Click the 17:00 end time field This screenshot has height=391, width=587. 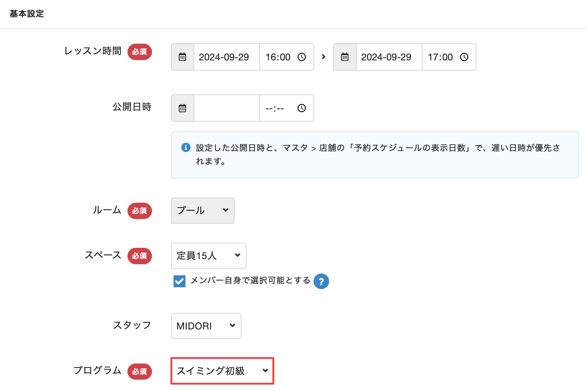(440, 57)
